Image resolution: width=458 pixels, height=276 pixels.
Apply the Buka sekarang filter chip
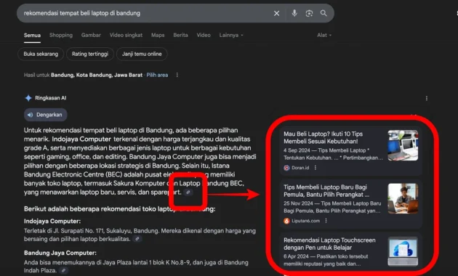tap(41, 54)
